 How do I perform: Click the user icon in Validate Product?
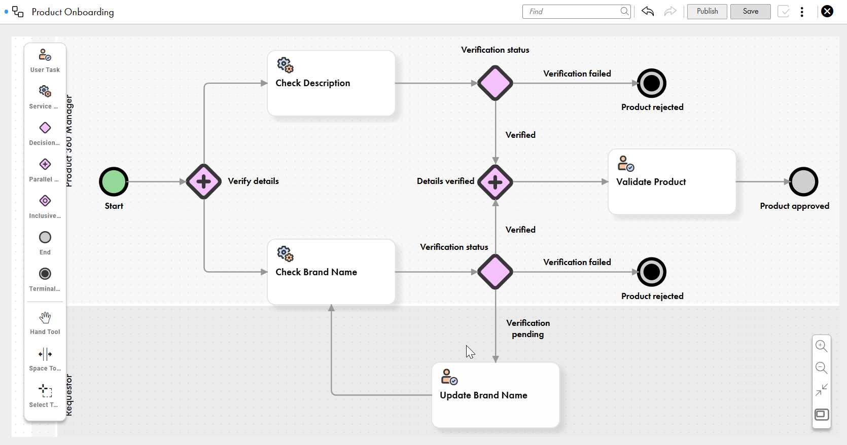click(626, 164)
